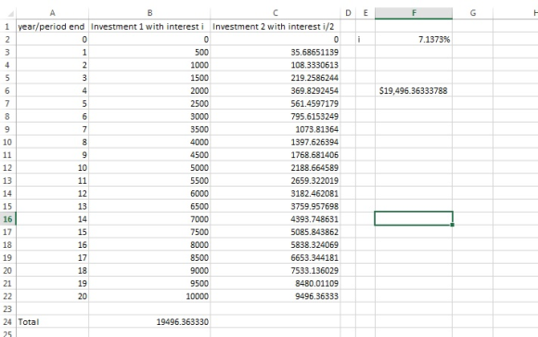The image size is (538, 337).
Task: Select row 1 header
Action: coord(7,26)
